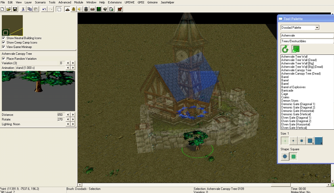Select Barricade in doodad list
The image size is (334, 193).
click(x=287, y=91)
